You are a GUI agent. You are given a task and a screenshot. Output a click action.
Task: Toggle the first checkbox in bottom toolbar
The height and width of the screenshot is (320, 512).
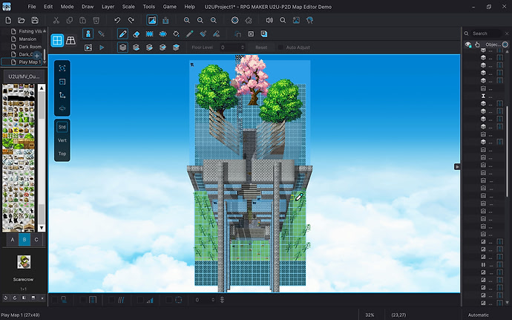point(55,300)
